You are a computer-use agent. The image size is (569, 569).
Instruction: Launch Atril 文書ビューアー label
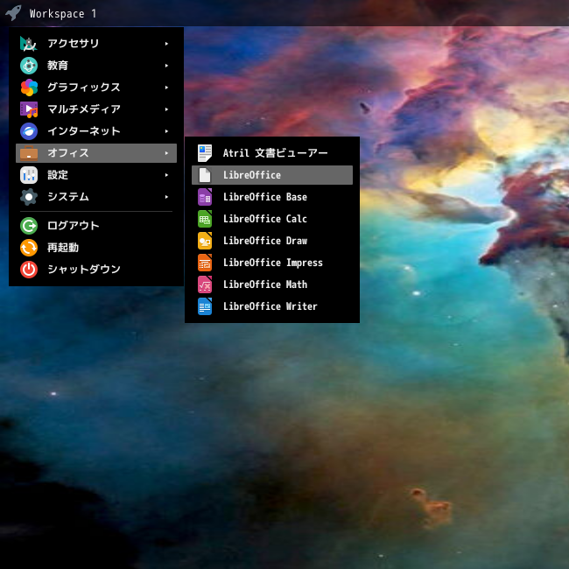pyautogui.click(x=276, y=153)
